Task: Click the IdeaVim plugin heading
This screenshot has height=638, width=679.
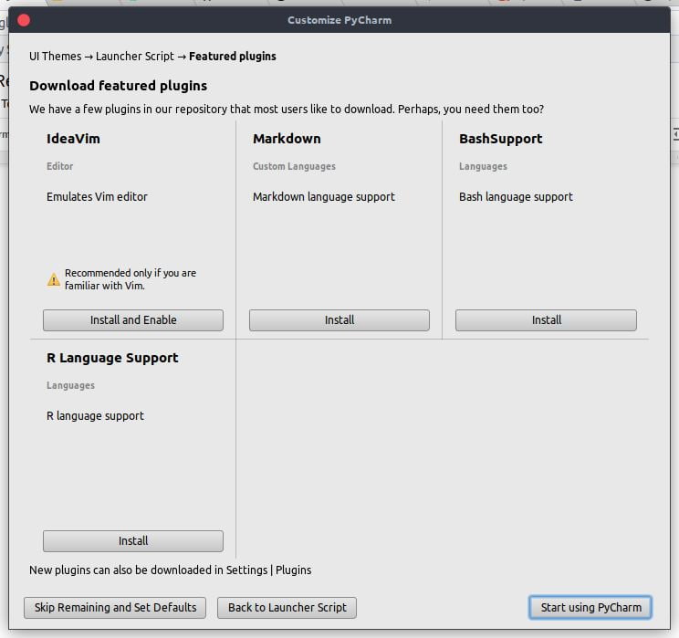Action: pos(73,139)
